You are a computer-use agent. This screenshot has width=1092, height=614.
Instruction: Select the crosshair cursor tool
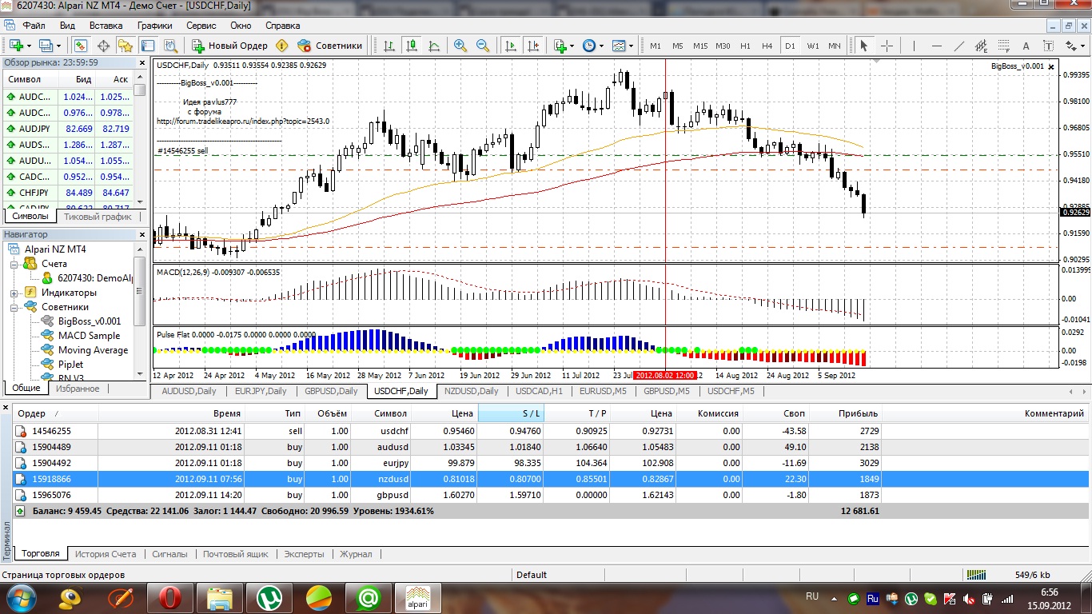(x=887, y=46)
